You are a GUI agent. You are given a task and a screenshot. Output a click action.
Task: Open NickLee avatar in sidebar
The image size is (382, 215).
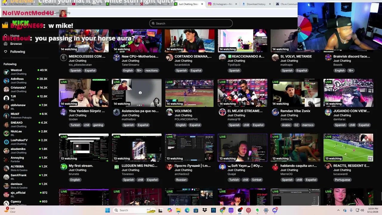(6, 133)
